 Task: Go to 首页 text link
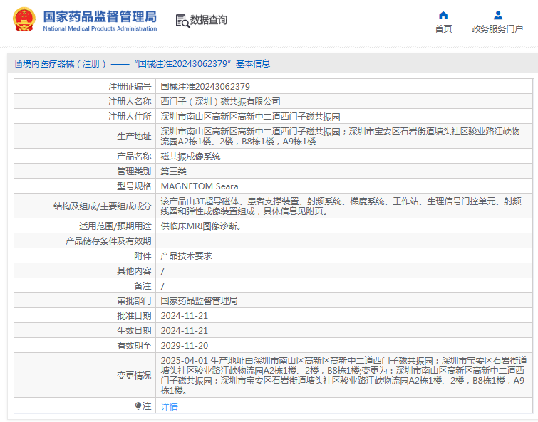point(443,29)
